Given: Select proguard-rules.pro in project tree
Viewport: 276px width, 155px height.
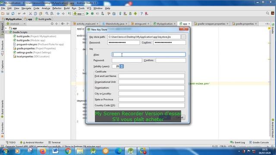Looking at the screenshot, I should click(x=38, y=44).
